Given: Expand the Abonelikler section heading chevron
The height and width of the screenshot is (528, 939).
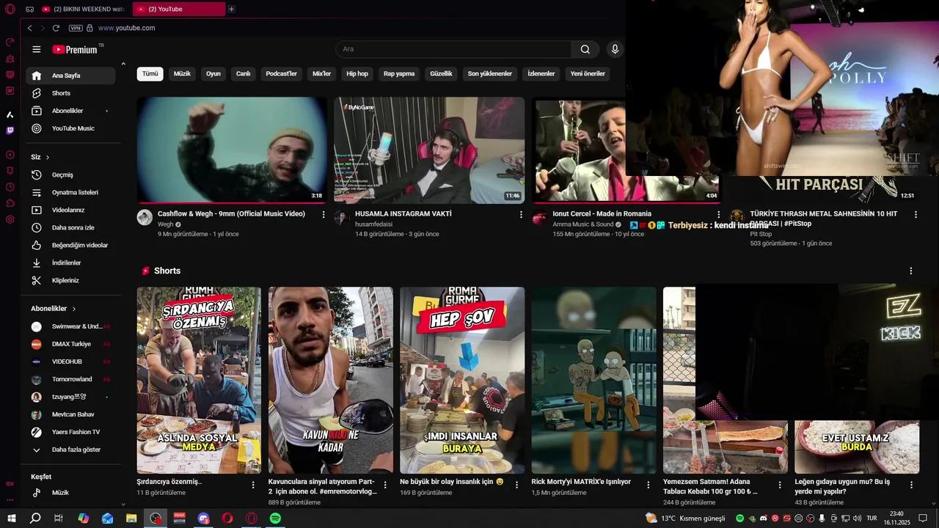Looking at the screenshot, I should (x=74, y=309).
